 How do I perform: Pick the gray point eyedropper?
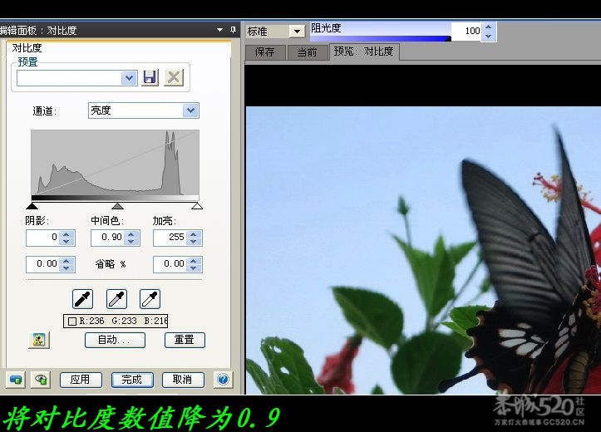116,299
